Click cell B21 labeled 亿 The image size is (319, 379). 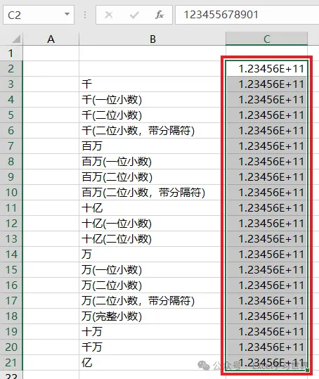point(152,363)
